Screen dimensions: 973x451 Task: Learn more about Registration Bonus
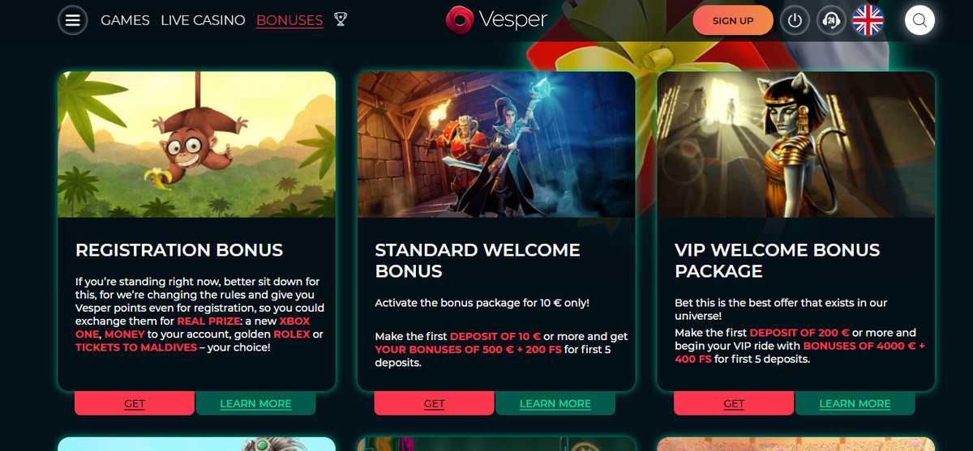(x=255, y=403)
